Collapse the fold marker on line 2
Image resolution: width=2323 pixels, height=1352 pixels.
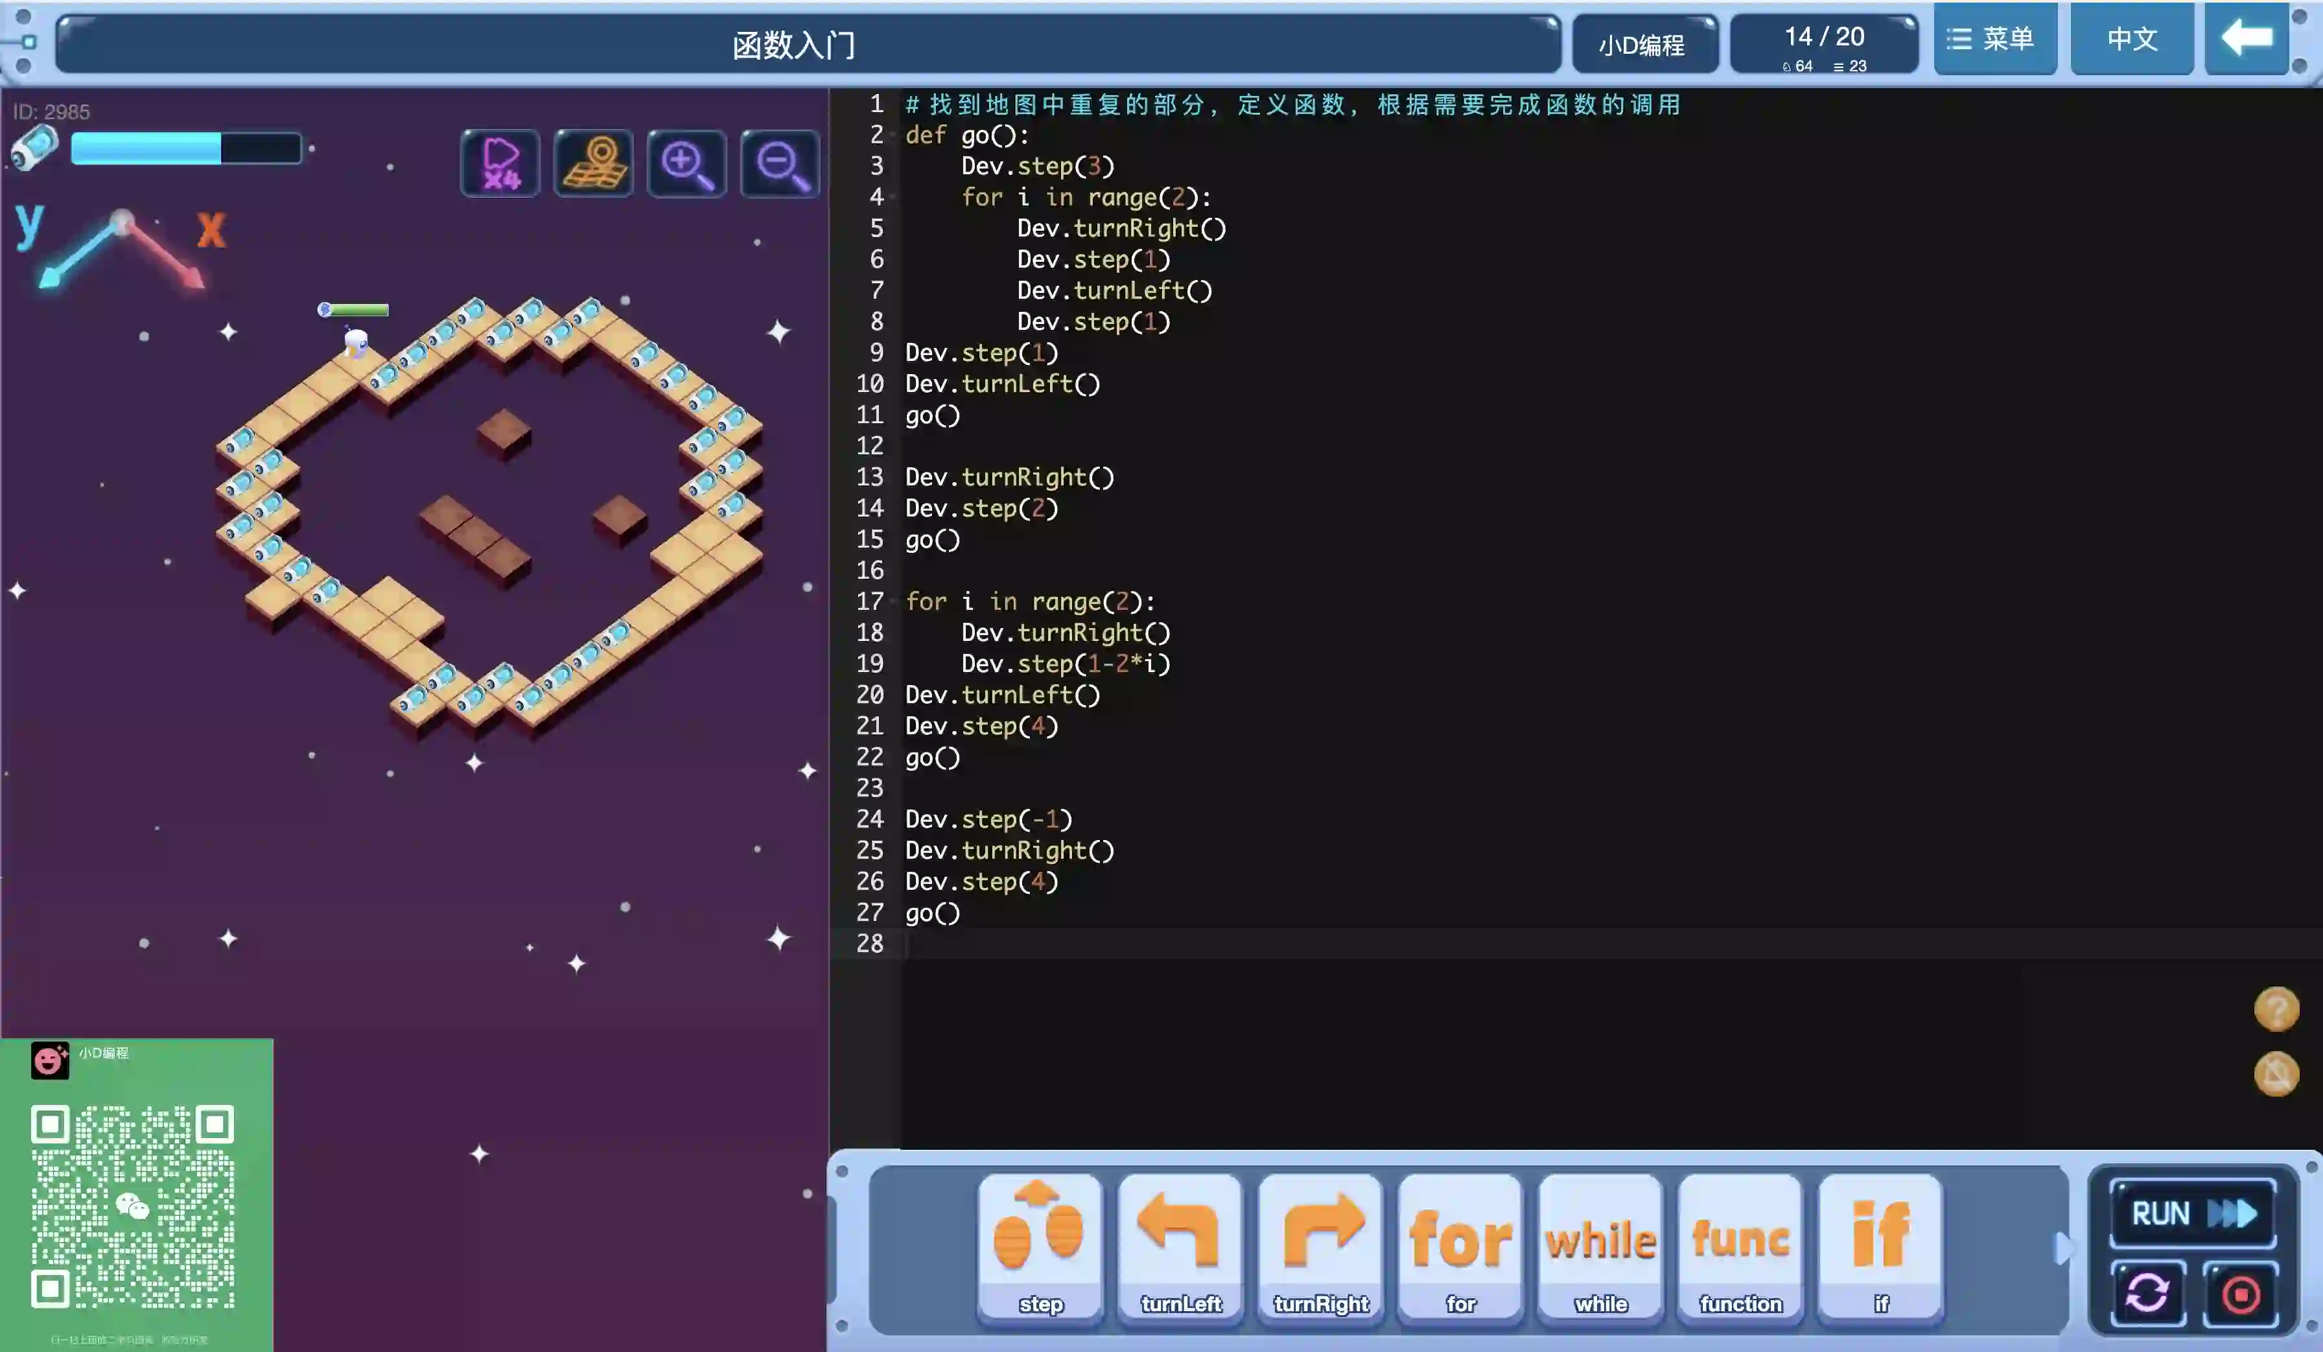click(893, 135)
